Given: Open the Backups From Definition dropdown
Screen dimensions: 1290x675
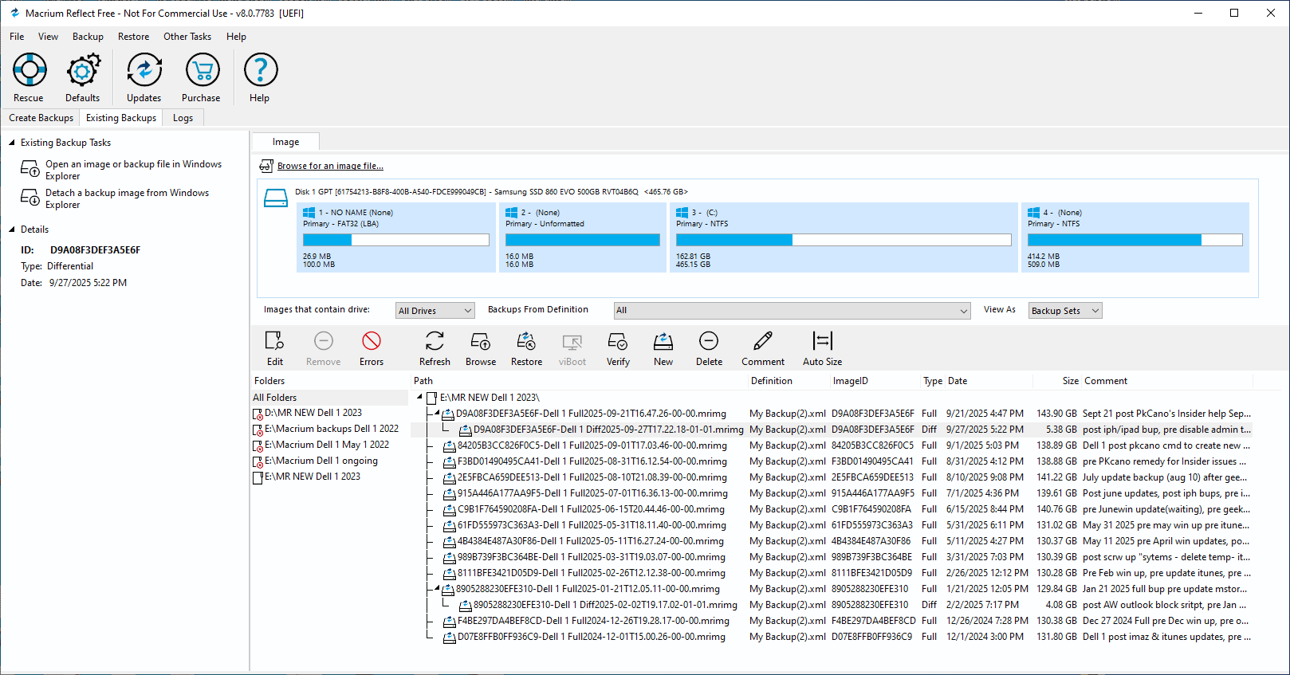Looking at the screenshot, I should pos(792,311).
